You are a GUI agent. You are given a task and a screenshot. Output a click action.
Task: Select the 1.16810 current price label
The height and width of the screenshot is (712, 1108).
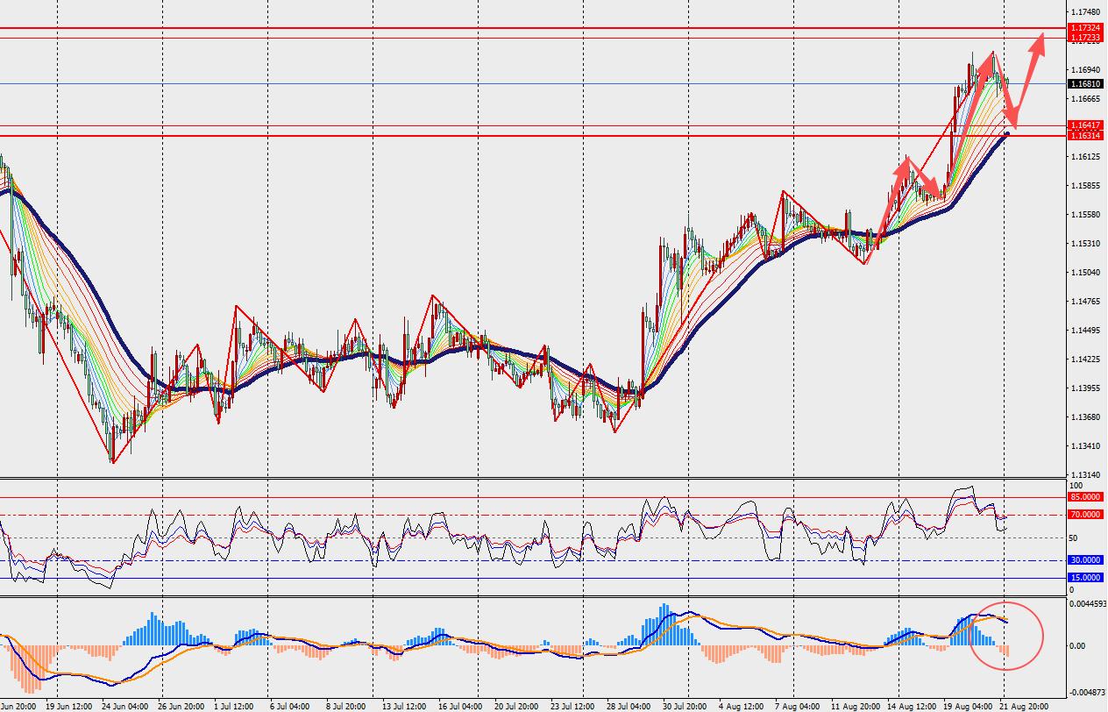[x=1086, y=84]
